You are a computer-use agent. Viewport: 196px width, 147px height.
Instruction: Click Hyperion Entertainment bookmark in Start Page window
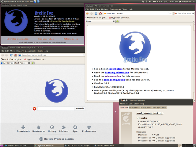tap(35, 59)
